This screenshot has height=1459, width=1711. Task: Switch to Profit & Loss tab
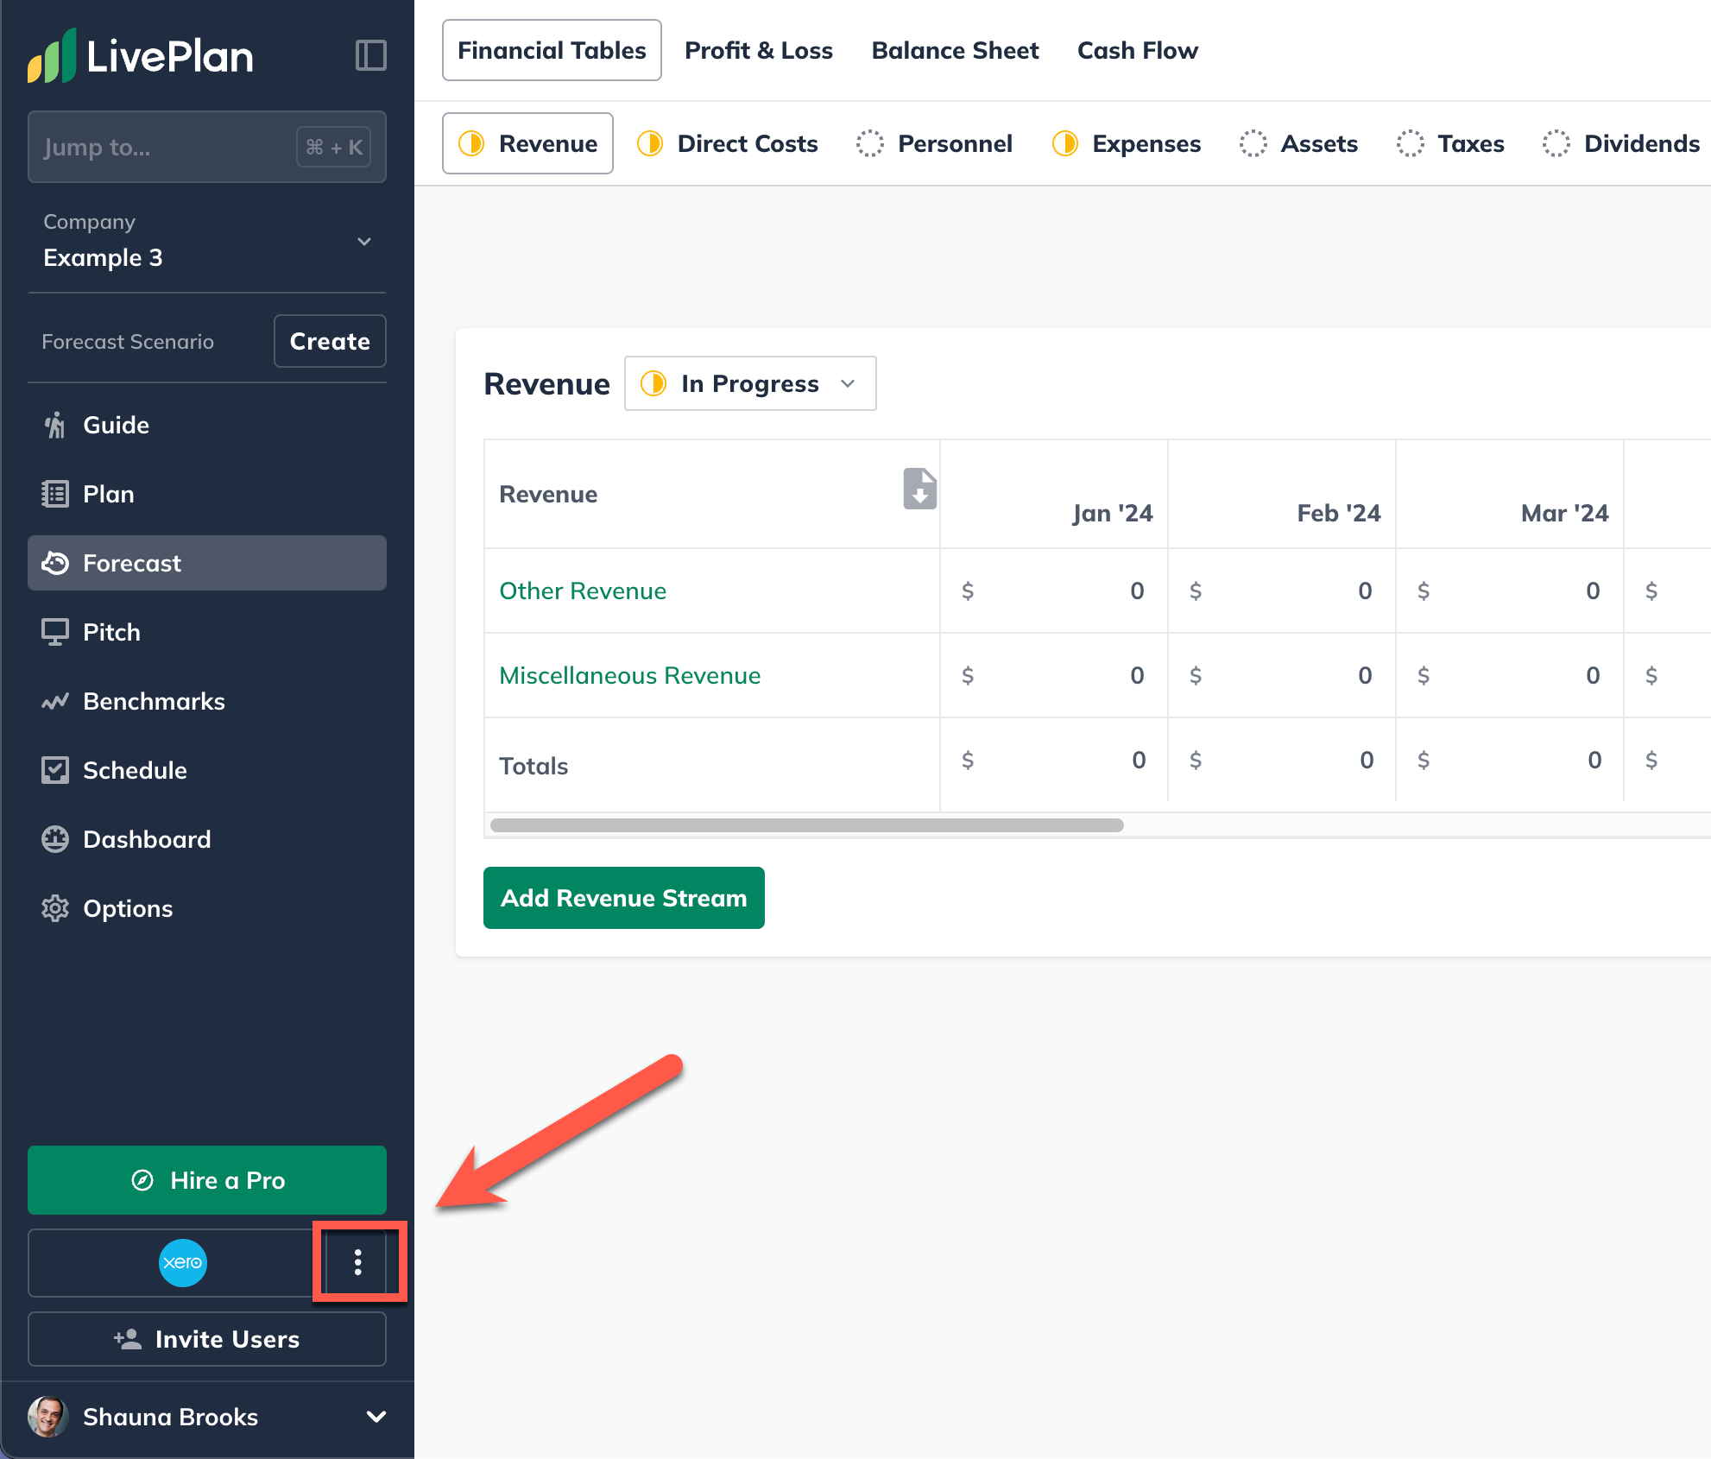(x=759, y=50)
